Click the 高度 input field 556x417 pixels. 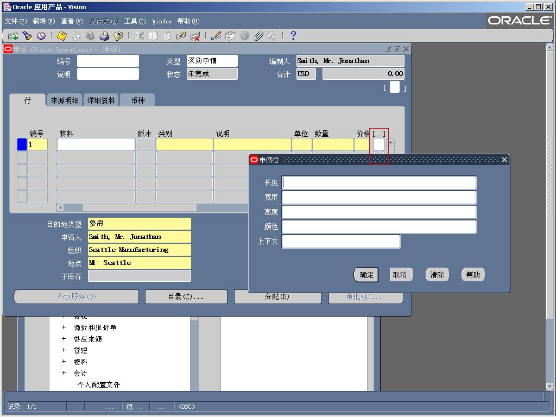coord(378,212)
